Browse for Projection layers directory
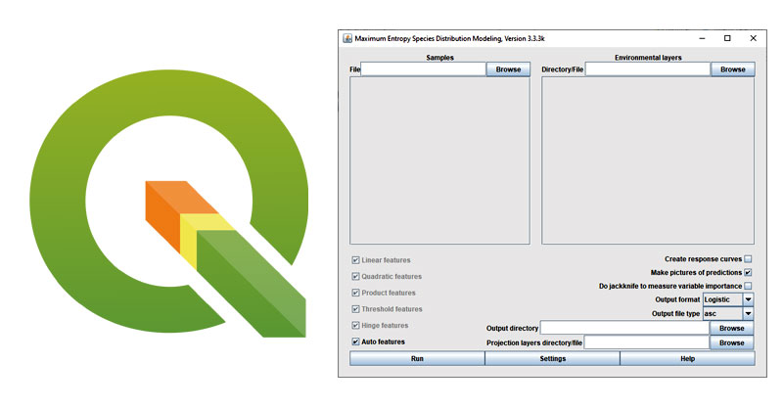Screen dimensions: 783x409 click(x=731, y=342)
